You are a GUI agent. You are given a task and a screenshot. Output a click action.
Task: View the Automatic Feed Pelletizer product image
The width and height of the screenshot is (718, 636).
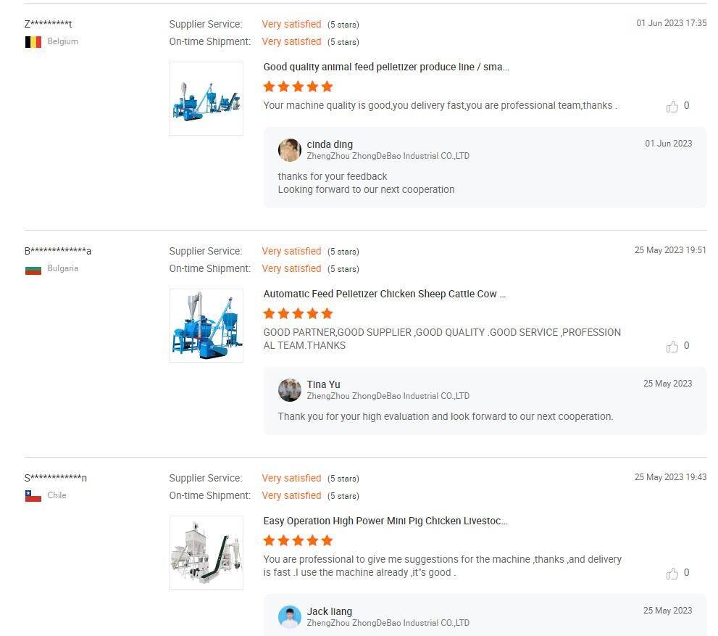206,326
